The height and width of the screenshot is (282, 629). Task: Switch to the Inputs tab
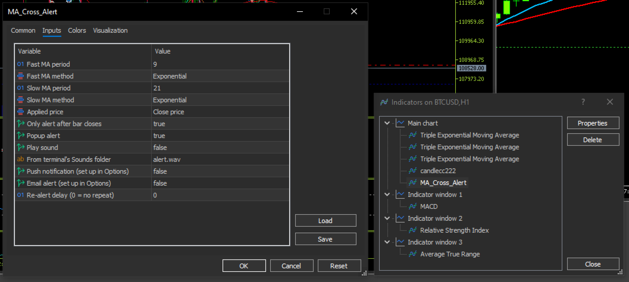click(x=52, y=30)
